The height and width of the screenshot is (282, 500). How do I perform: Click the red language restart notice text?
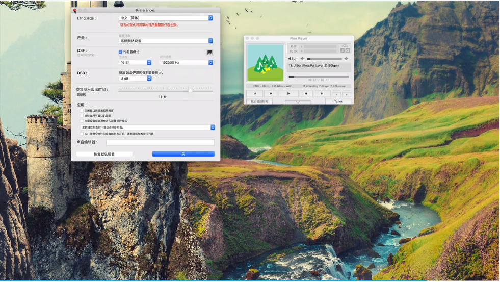coord(149,25)
